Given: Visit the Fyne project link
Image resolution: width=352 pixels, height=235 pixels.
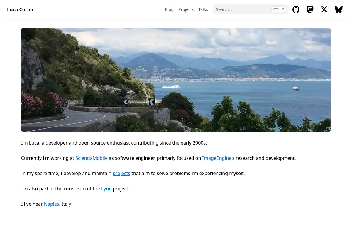Looking at the screenshot, I should (106, 189).
